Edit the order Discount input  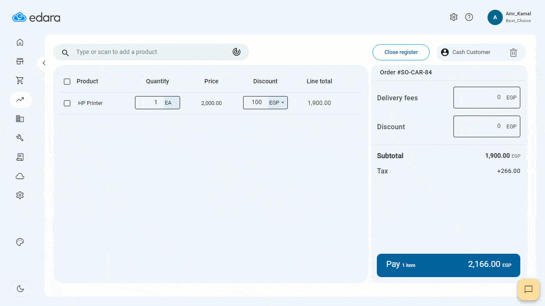(487, 126)
